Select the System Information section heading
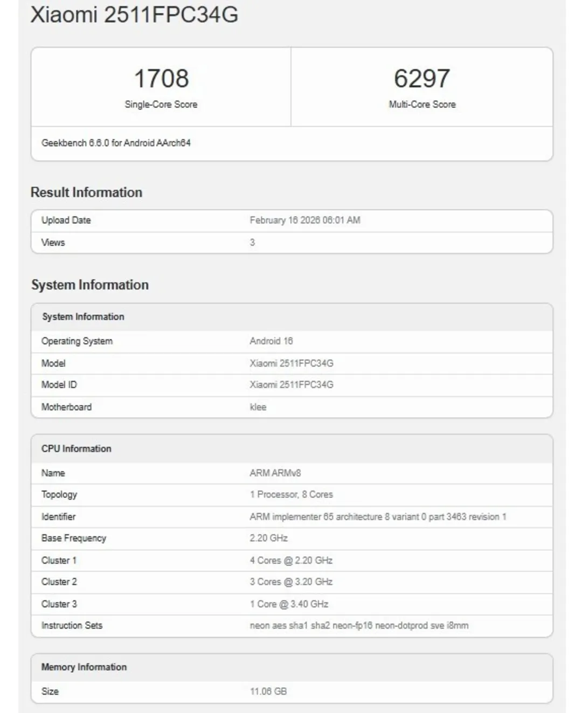The image size is (582, 713). point(89,285)
